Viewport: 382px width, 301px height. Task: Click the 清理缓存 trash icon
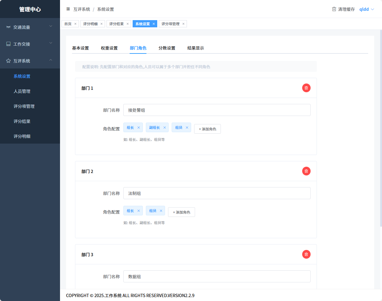tap(334, 9)
